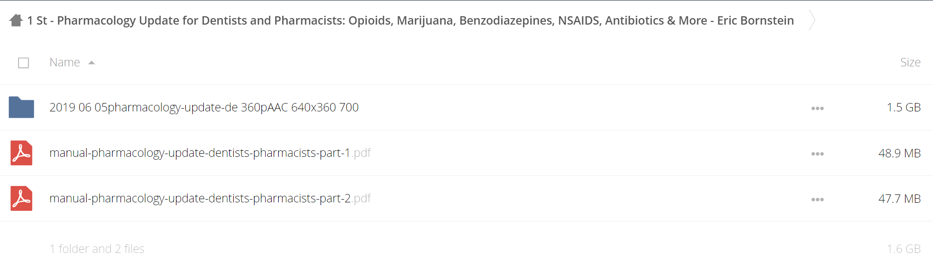Toggle ascending sort arrow beside Name
This screenshot has width=933, height=278.
(92, 63)
